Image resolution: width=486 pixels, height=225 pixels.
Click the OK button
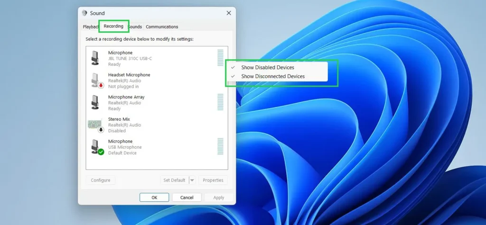(154, 198)
